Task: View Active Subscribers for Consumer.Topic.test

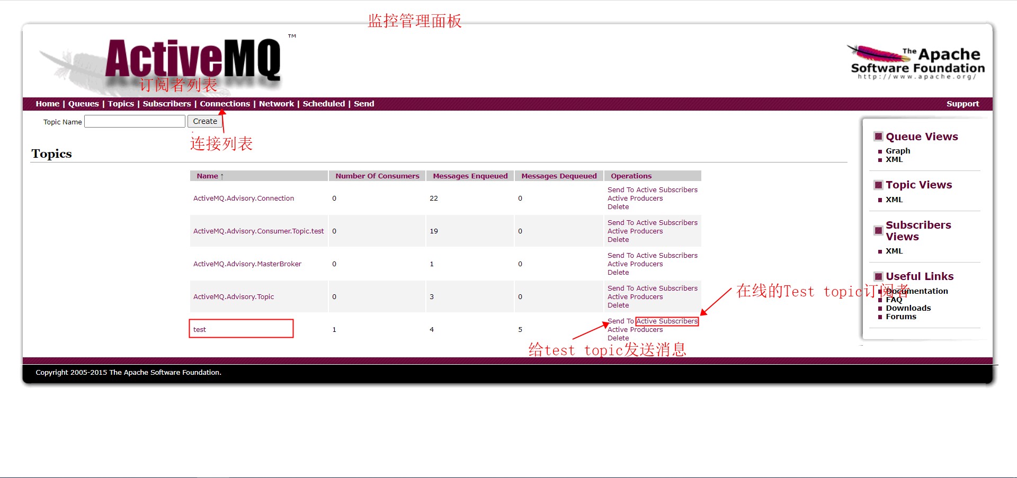Action: pyautogui.click(x=667, y=222)
